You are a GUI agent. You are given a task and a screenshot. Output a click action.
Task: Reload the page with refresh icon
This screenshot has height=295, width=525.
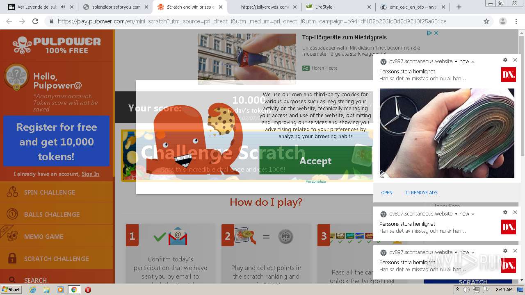pyautogui.click(x=35, y=21)
